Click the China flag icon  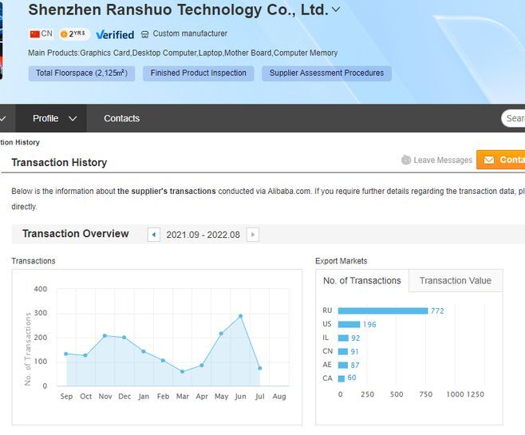click(35, 34)
